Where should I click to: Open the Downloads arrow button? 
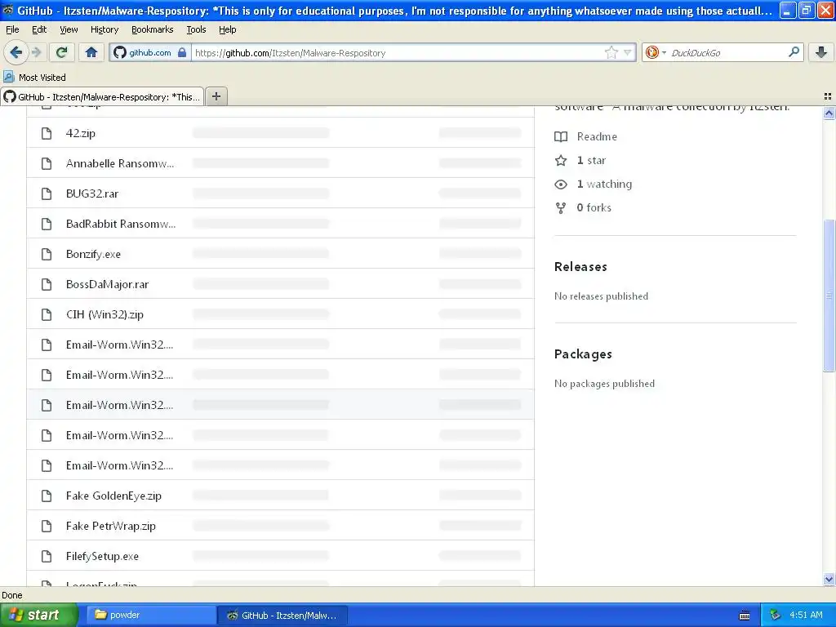pyautogui.click(x=821, y=52)
